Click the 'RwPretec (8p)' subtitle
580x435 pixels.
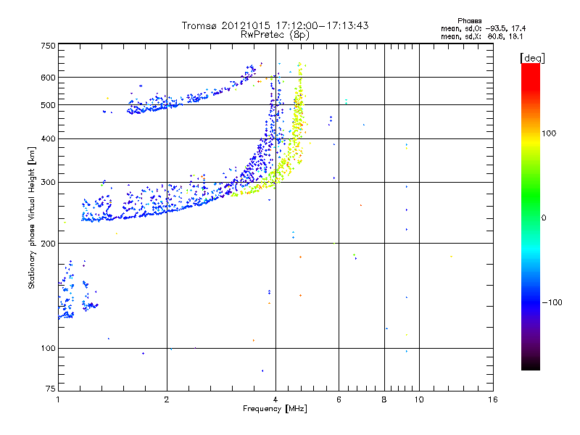tap(275, 35)
